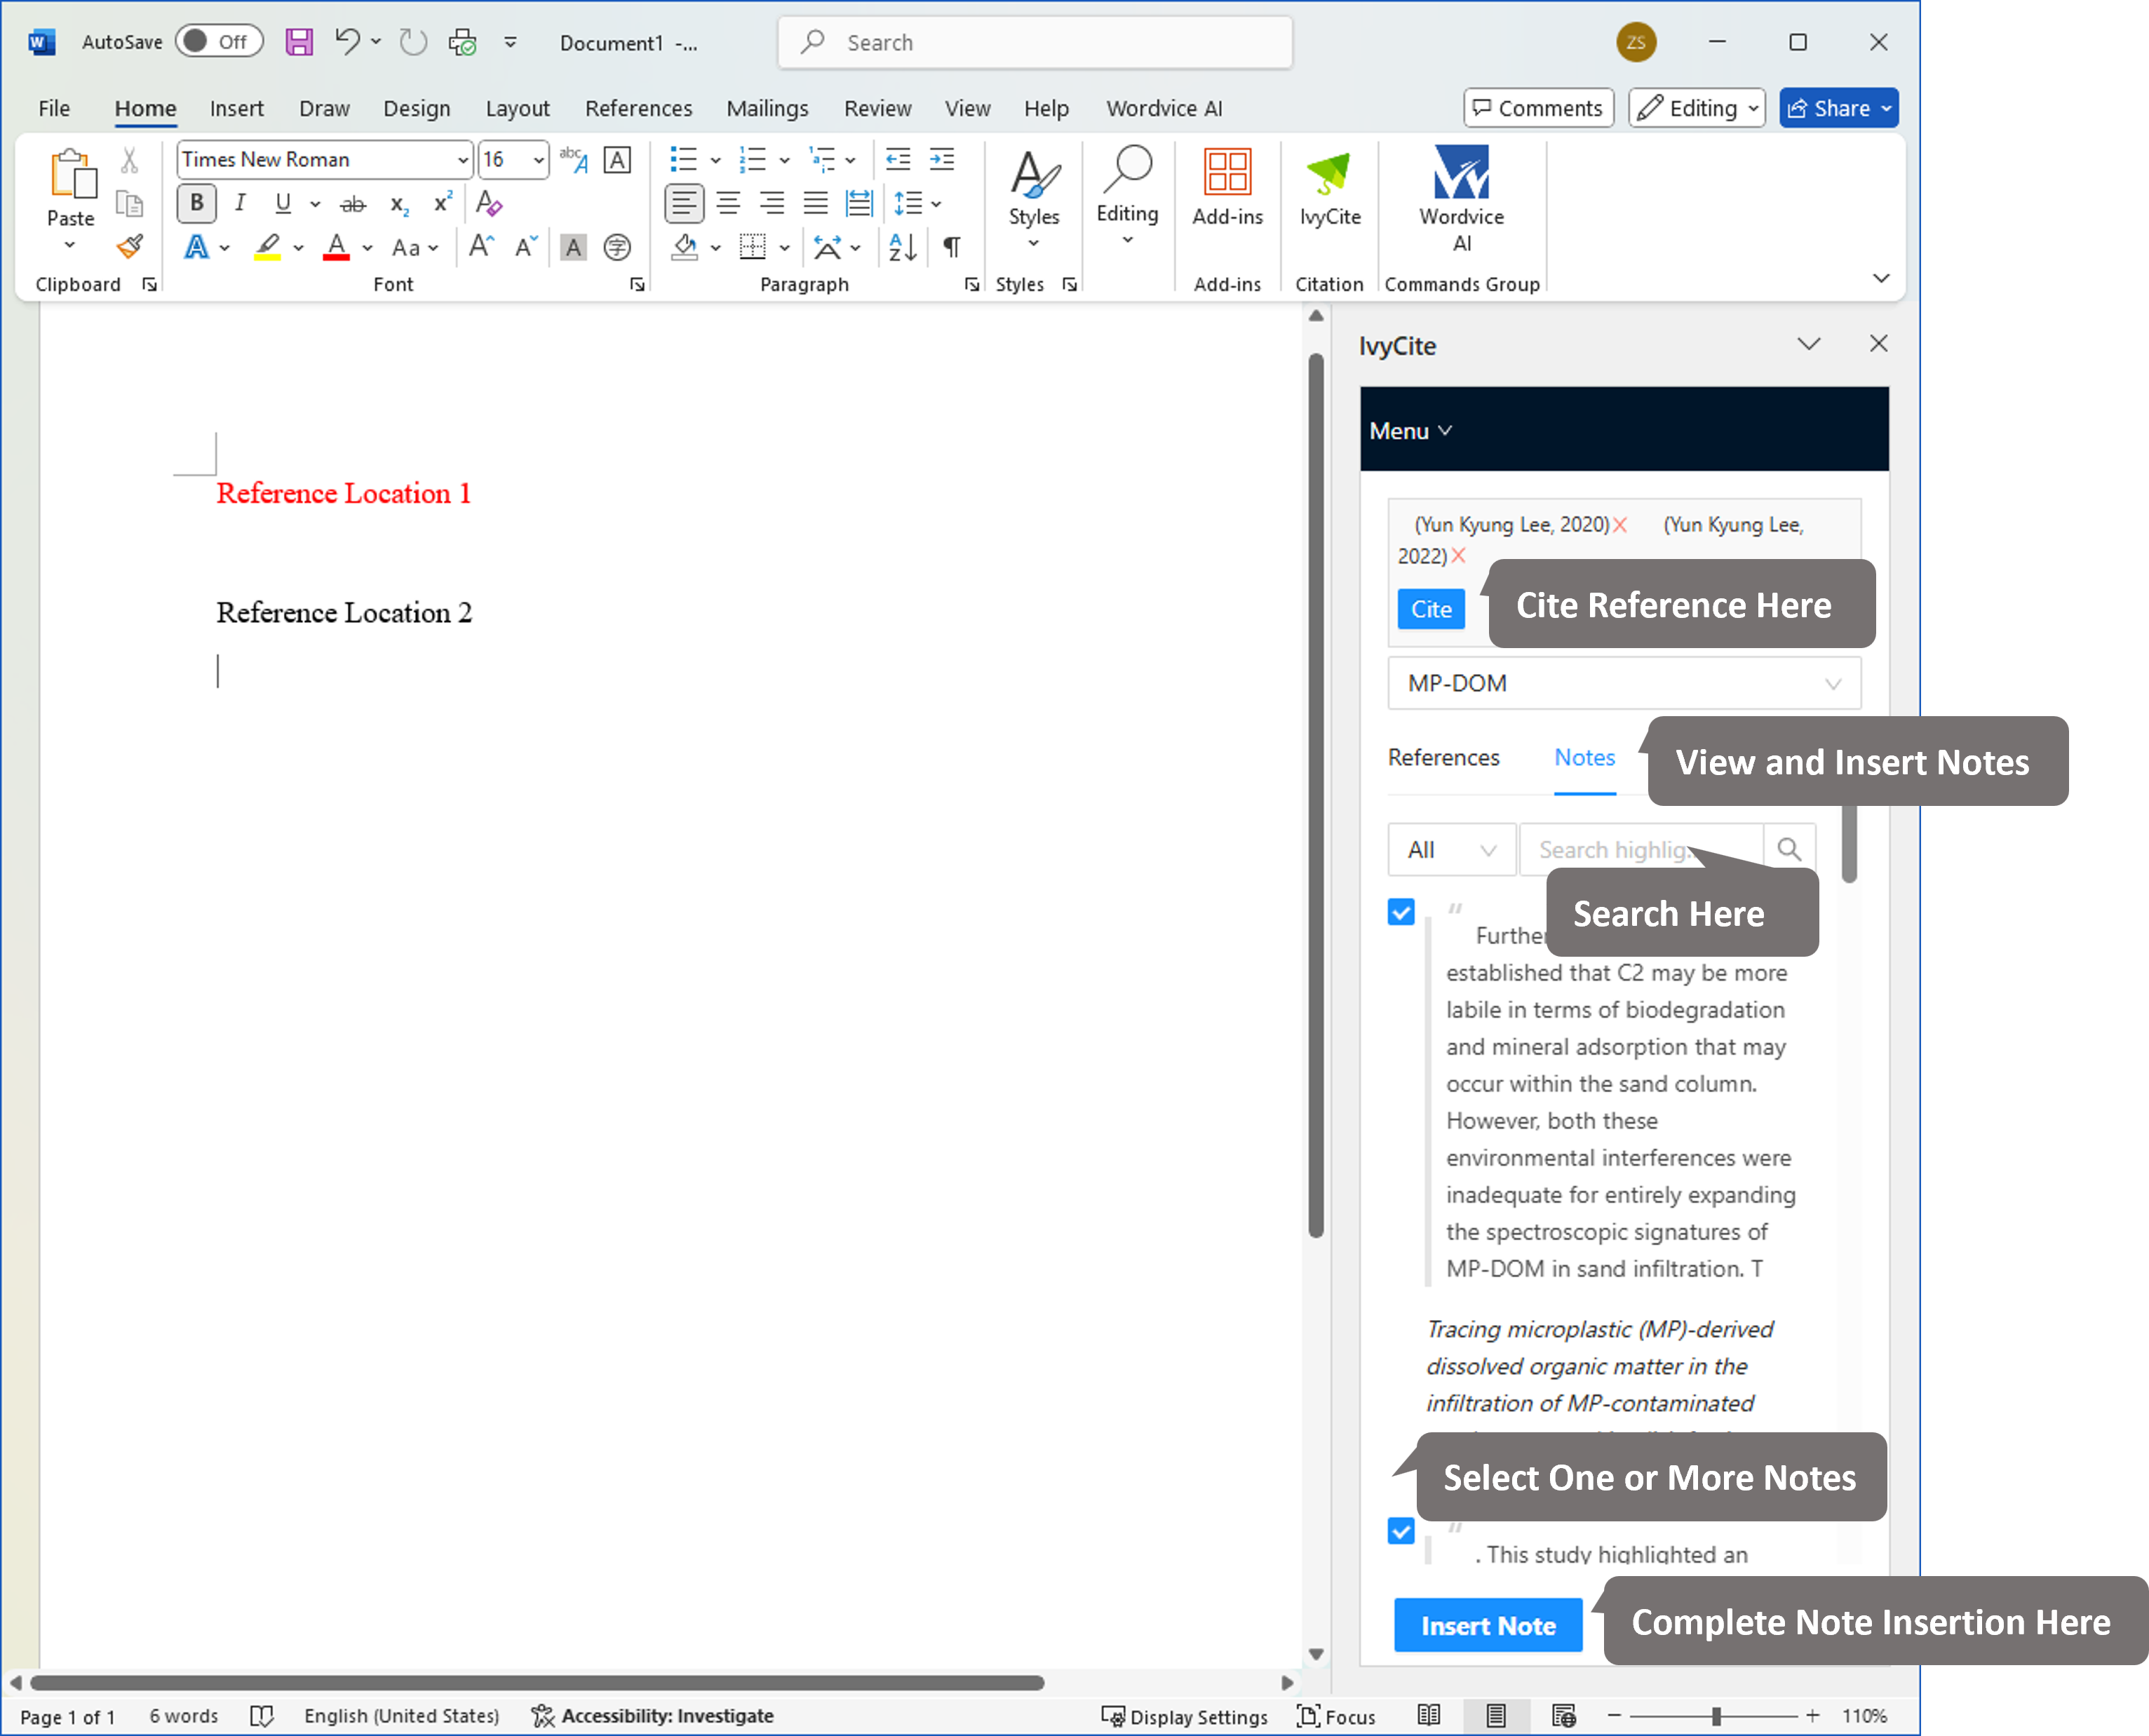This screenshot has width=2149, height=1736.
Task: Open the font size dropdown
Action: [x=538, y=160]
